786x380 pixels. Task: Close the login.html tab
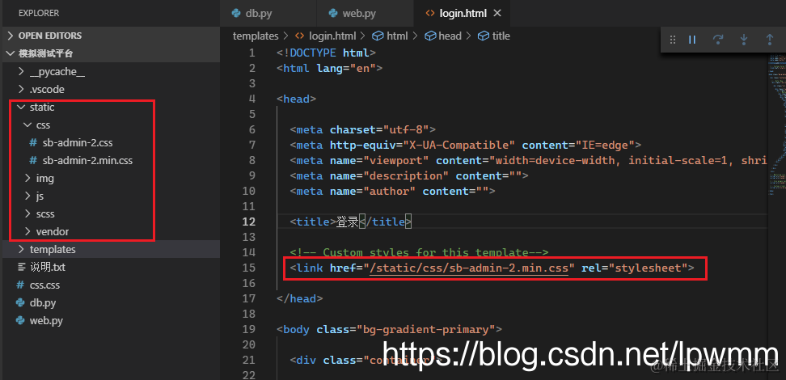(497, 14)
